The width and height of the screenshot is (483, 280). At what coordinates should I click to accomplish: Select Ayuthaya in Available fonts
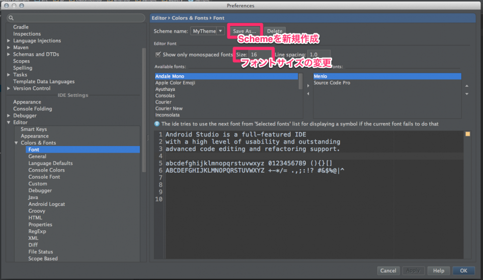226,89
